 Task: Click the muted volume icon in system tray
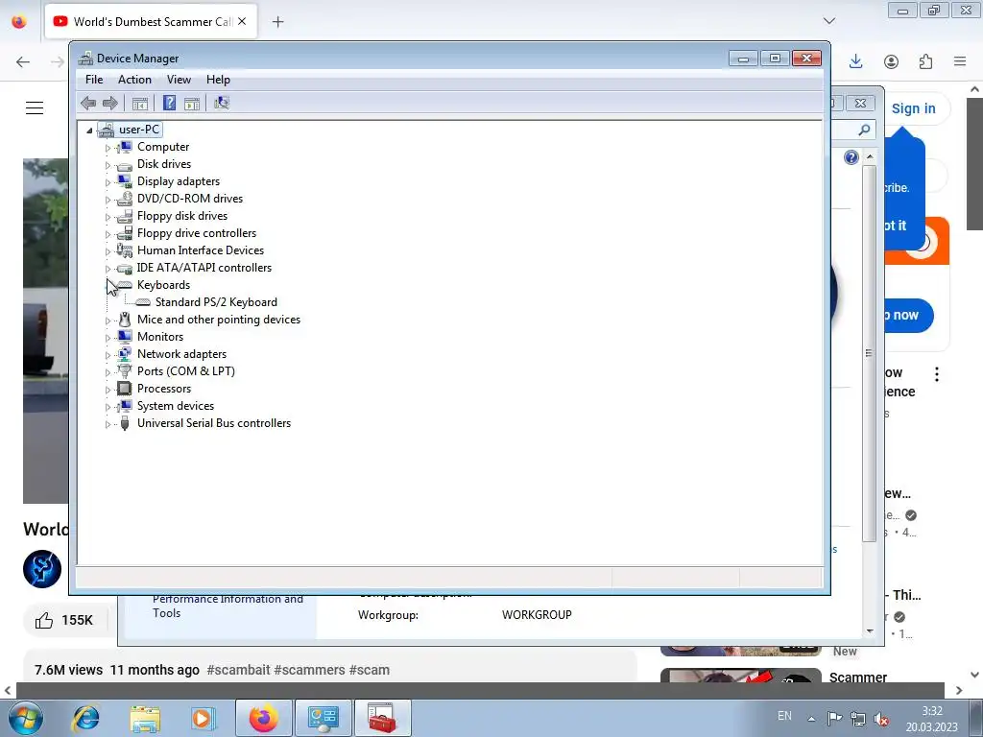[x=881, y=720]
